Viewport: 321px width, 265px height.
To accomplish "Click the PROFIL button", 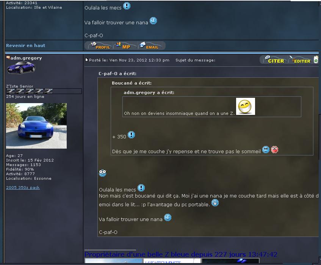I will pos(99,46).
